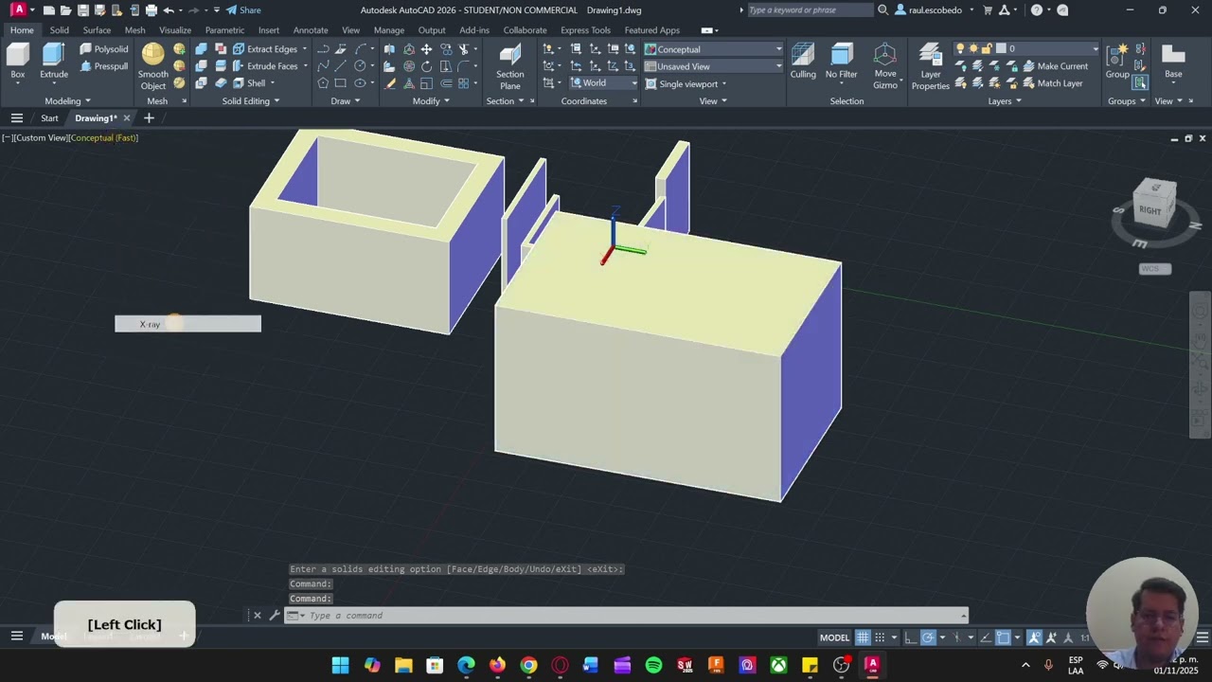The width and height of the screenshot is (1212, 682).
Task: Toggle annotation visibility in status bar
Action: click(x=1035, y=637)
